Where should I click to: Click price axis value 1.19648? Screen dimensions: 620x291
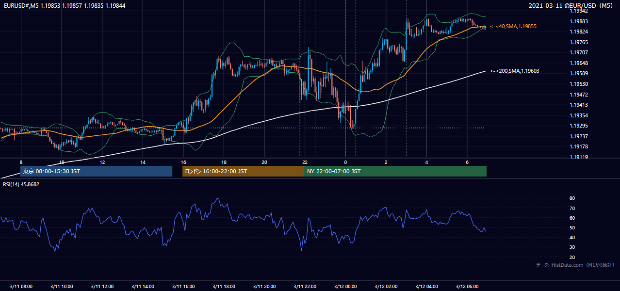tap(579, 63)
